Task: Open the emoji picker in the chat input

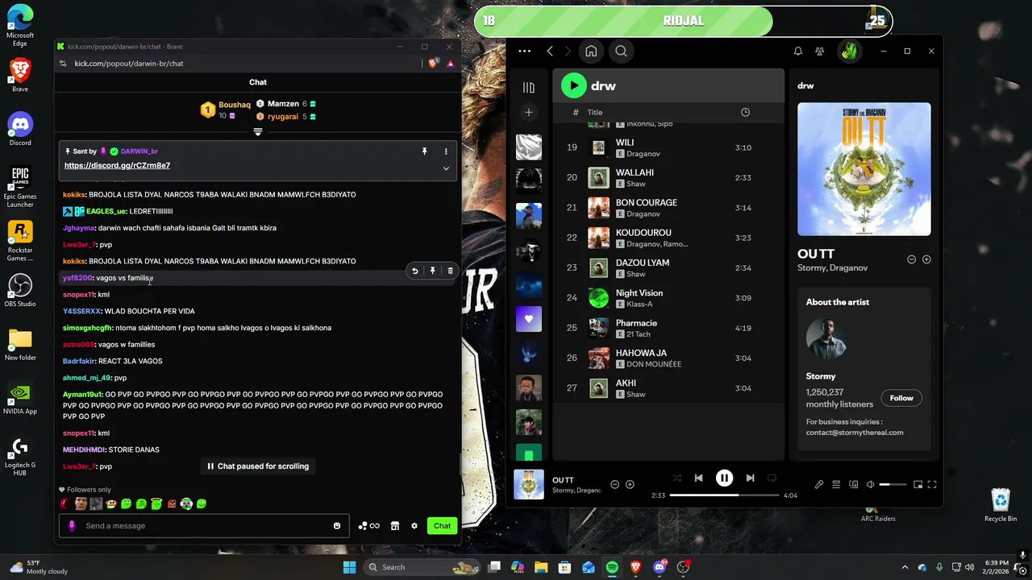Action: [337, 526]
